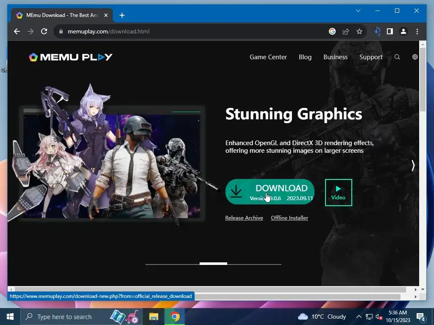Play the Video button

pos(339,193)
